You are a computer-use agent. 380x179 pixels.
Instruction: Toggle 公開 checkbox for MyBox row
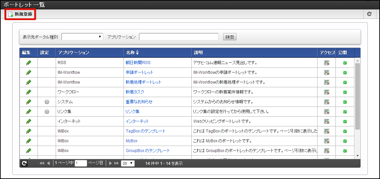[345, 141]
